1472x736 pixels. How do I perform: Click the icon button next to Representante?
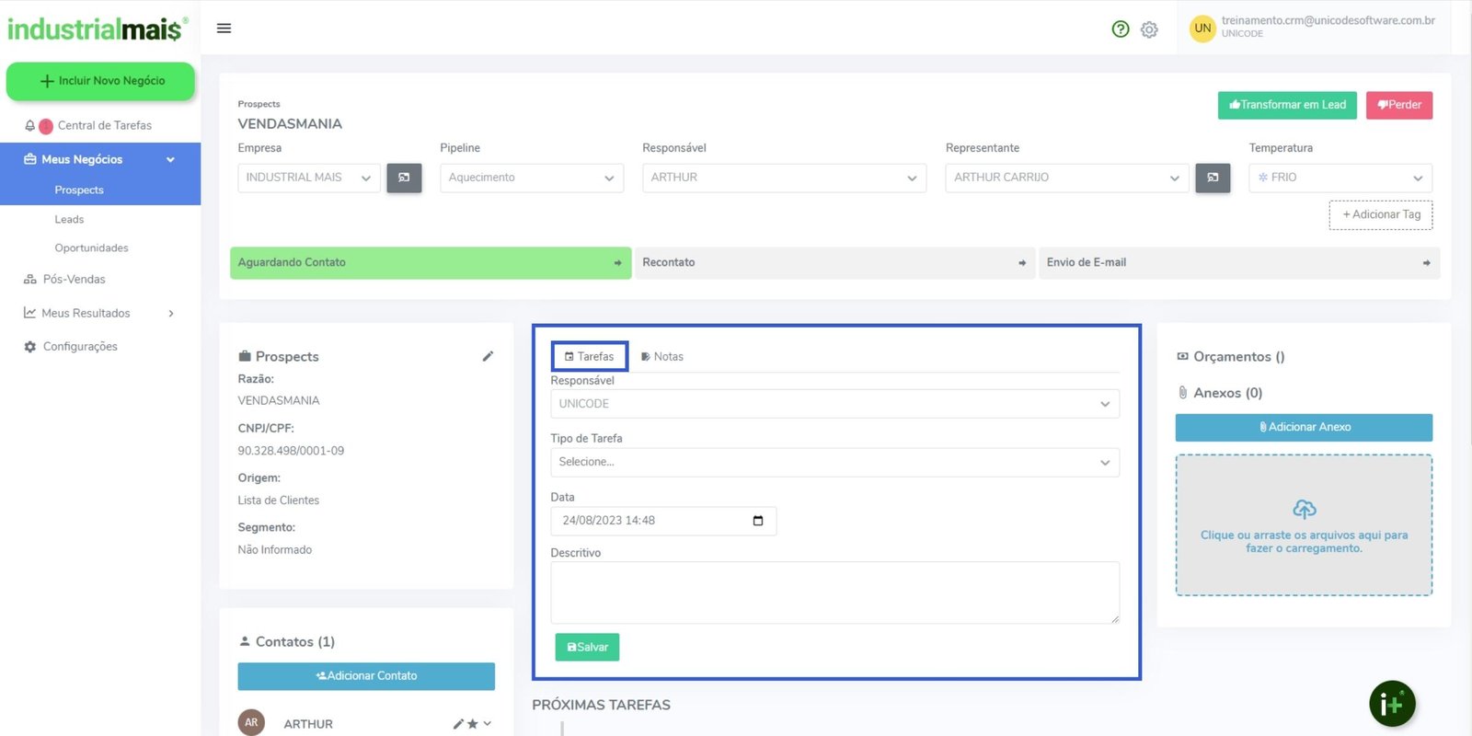pos(1213,178)
